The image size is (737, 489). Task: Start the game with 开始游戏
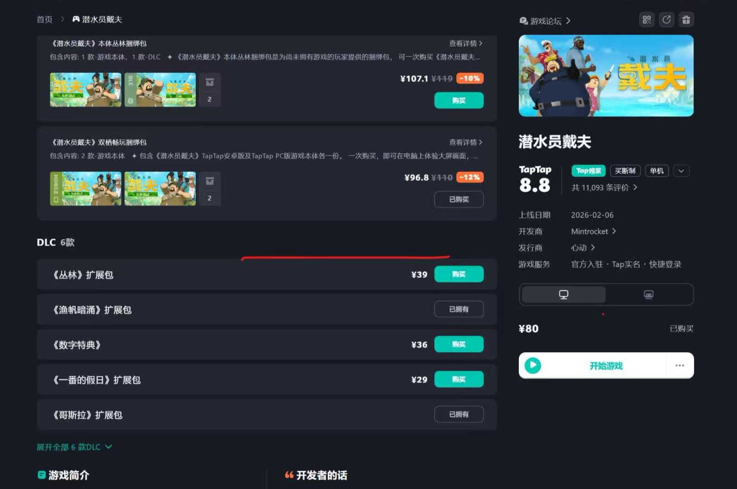(x=606, y=365)
